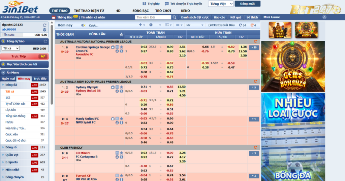Open the search magnifier next to Tìm kiếm Đội
Screen dimensions: 345x181
174,17
